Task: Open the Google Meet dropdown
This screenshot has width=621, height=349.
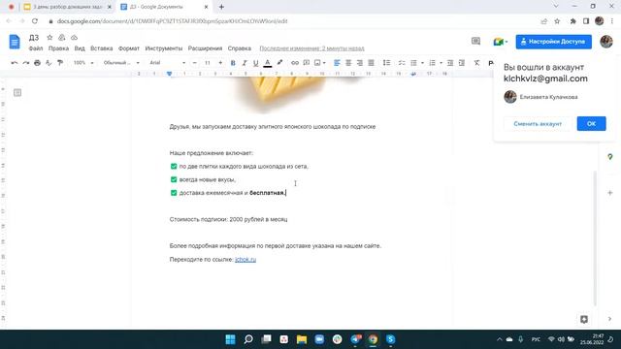Action: click(501, 42)
